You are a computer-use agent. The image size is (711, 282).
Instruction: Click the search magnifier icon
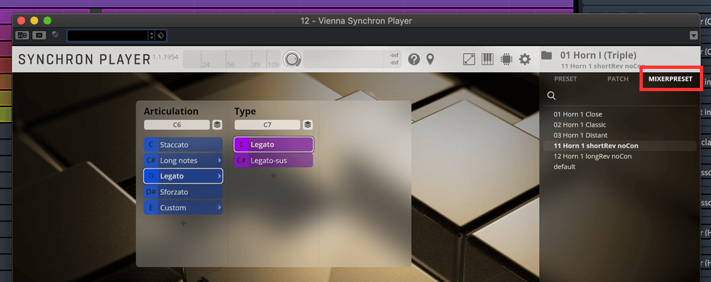552,96
